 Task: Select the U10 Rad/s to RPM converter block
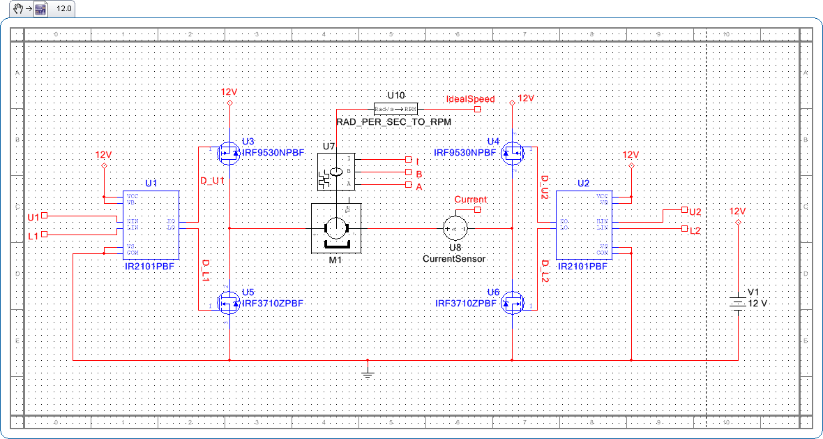click(395, 109)
